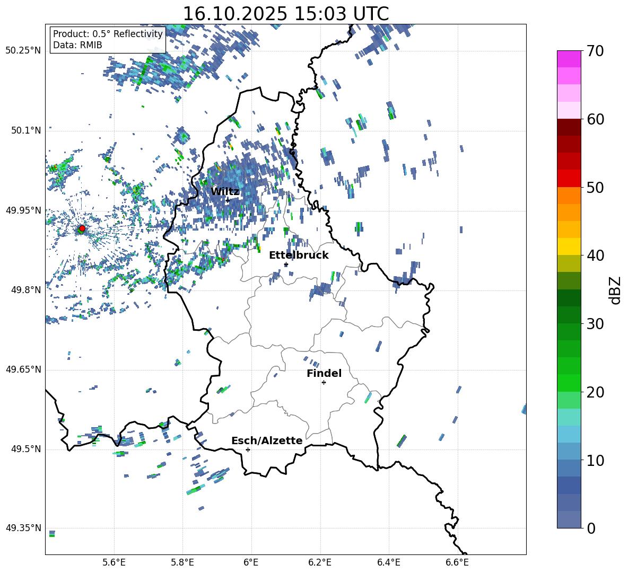Screen dimensions: 628x573
Task: Click the Findel location cross marker
Action: pos(324,383)
